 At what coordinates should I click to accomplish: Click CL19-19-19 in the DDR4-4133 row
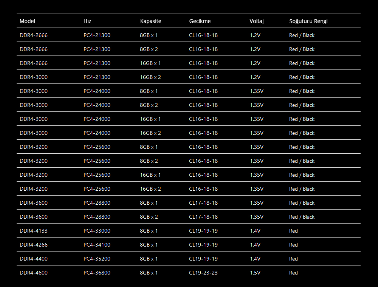point(203,231)
